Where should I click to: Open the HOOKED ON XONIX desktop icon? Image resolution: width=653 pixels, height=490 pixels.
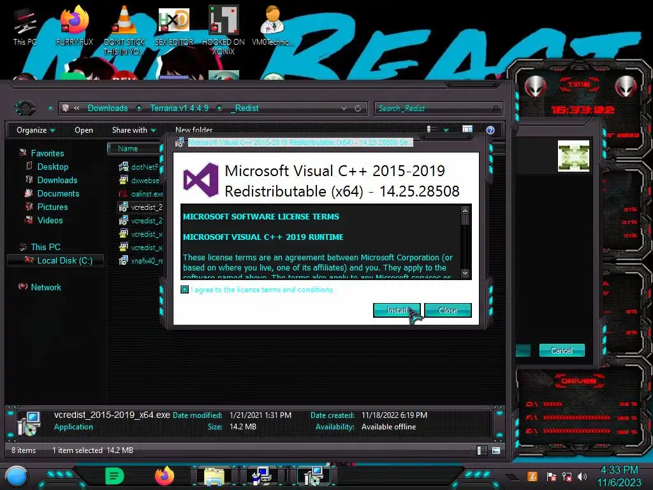tap(223, 30)
